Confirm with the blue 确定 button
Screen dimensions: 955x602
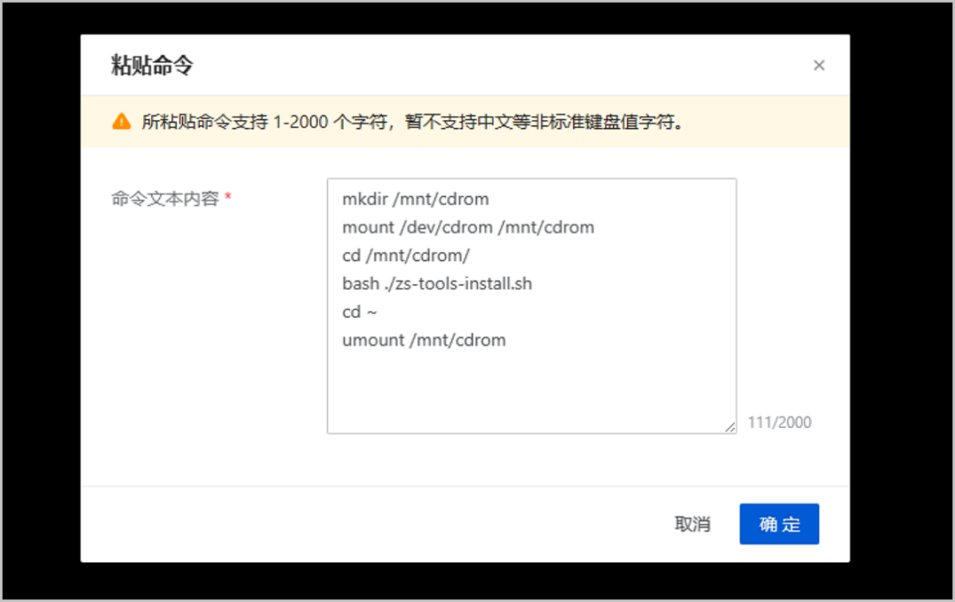coord(779,524)
